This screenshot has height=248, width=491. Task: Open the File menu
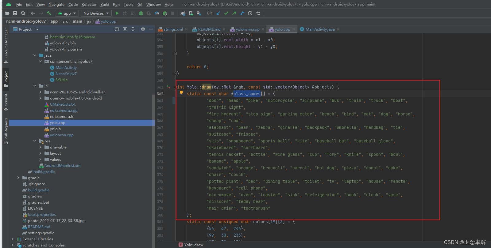tap(19, 4)
